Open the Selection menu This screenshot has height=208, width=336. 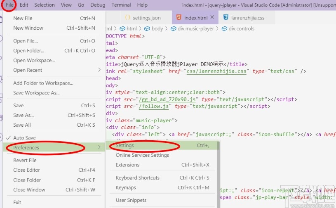click(45, 5)
